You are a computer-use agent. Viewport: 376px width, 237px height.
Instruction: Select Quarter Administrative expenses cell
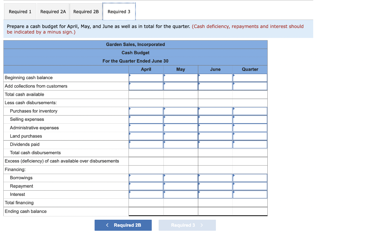[x=250, y=128]
